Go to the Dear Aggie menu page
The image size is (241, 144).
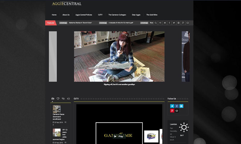click(136, 15)
